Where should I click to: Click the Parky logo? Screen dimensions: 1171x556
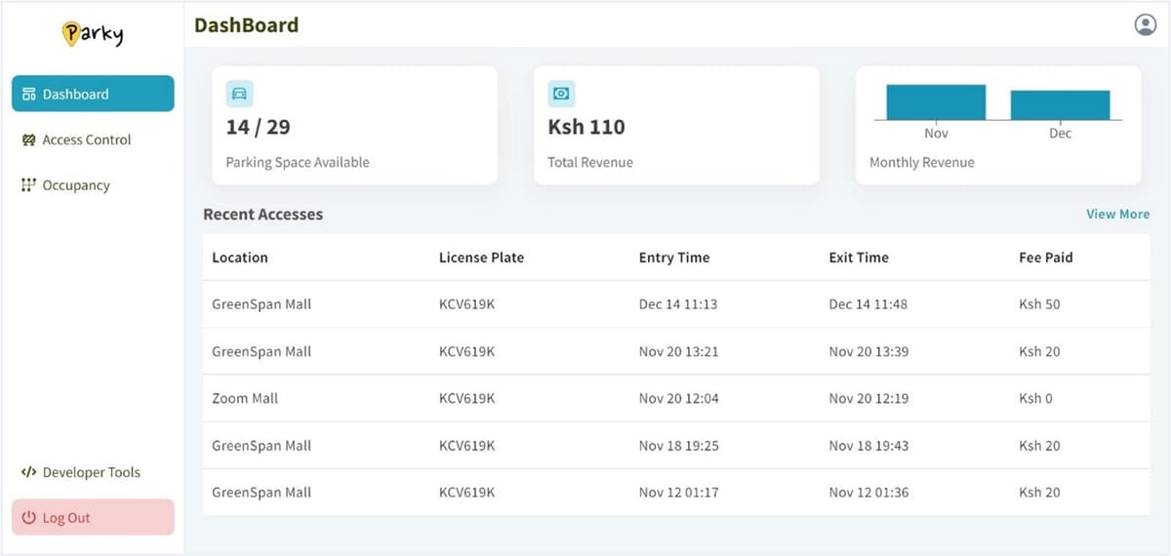click(x=93, y=34)
